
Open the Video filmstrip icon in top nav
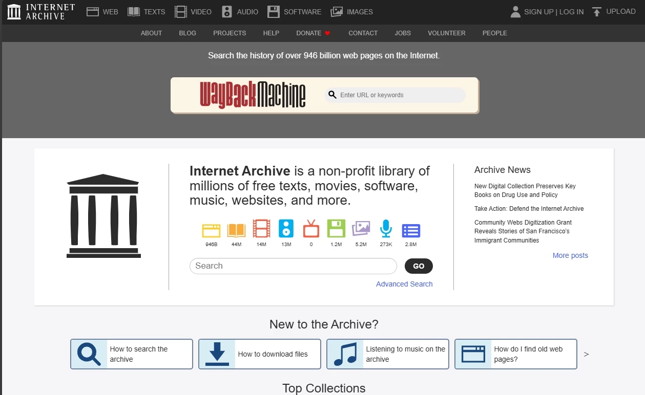pyautogui.click(x=181, y=11)
